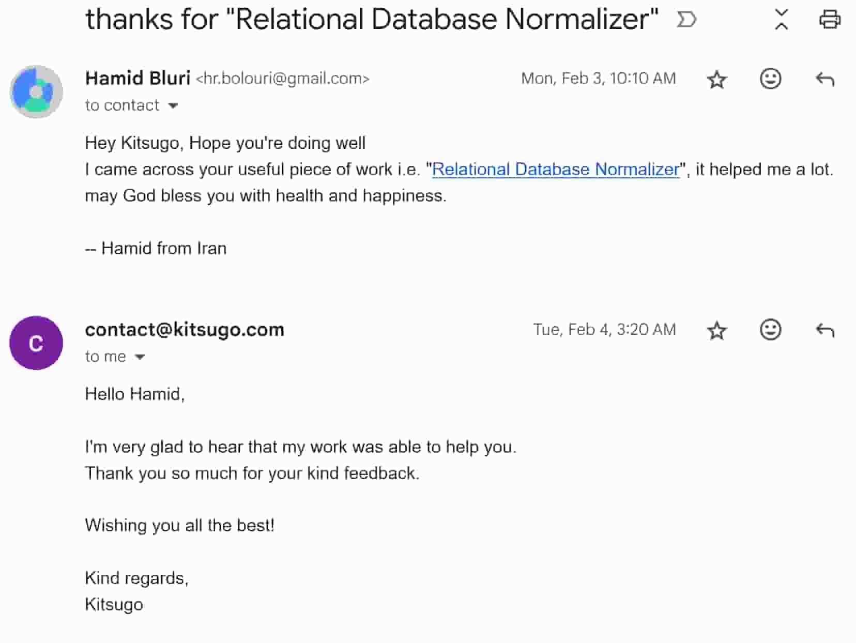The height and width of the screenshot is (643, 856).
Task: Click Hamid Bluri's profile avatar
Action: click(36, 92)
